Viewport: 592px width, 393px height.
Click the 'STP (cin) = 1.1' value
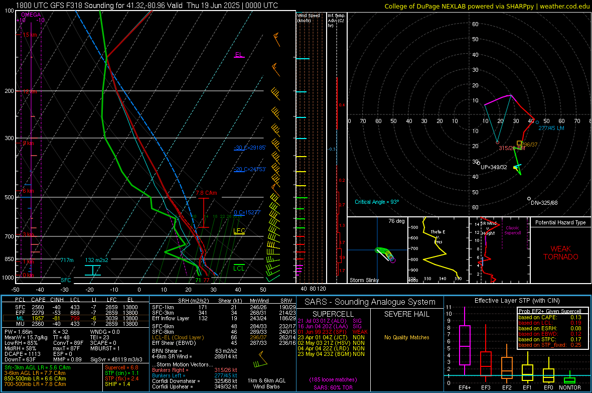(x=121, y=373)
